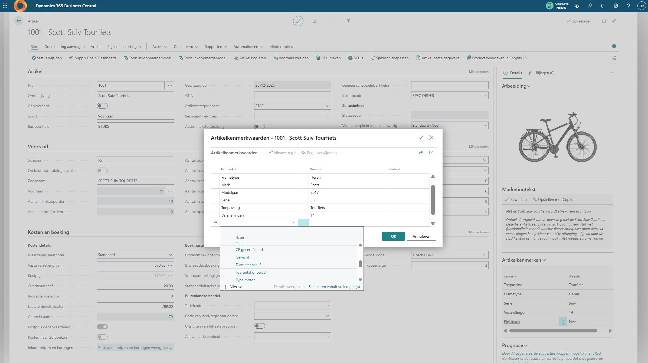Toggle Uitsluiten van Intrastat-rapport switch
Viewport: 648px width, 363px height.
point(259,326)
